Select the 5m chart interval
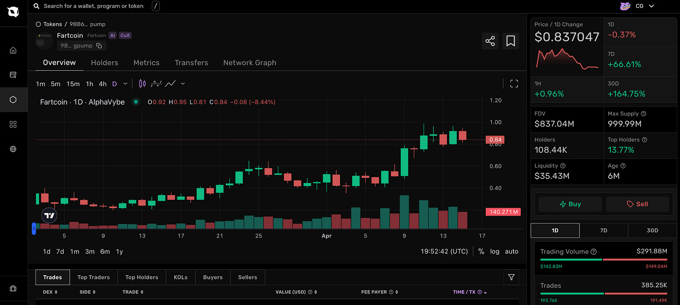Screen dimensions: 680x305 [x=56, y=84]
